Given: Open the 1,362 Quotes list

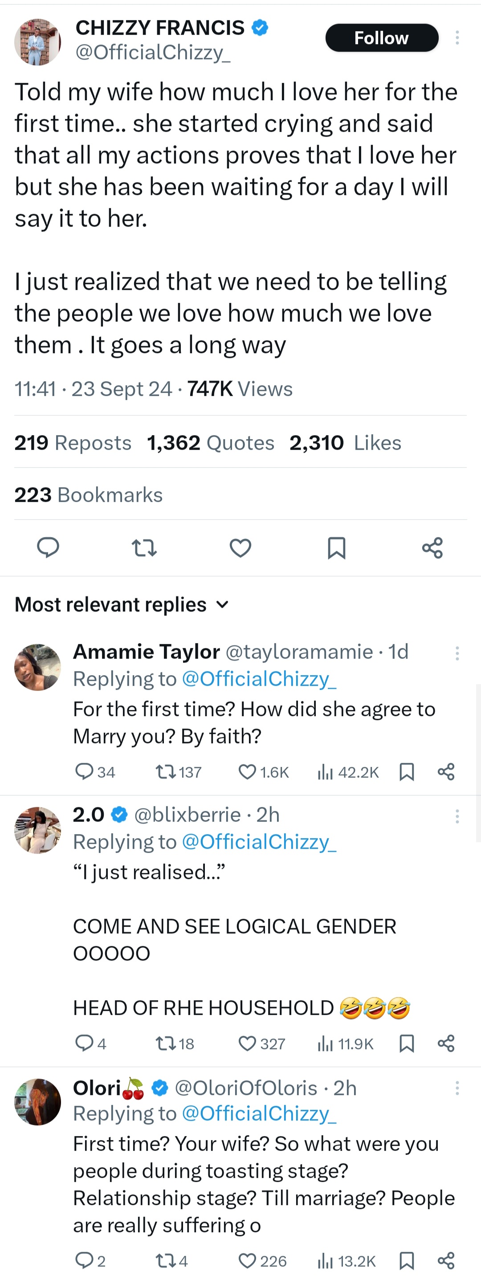Looking at the screenshot, I should pos(211,442).
